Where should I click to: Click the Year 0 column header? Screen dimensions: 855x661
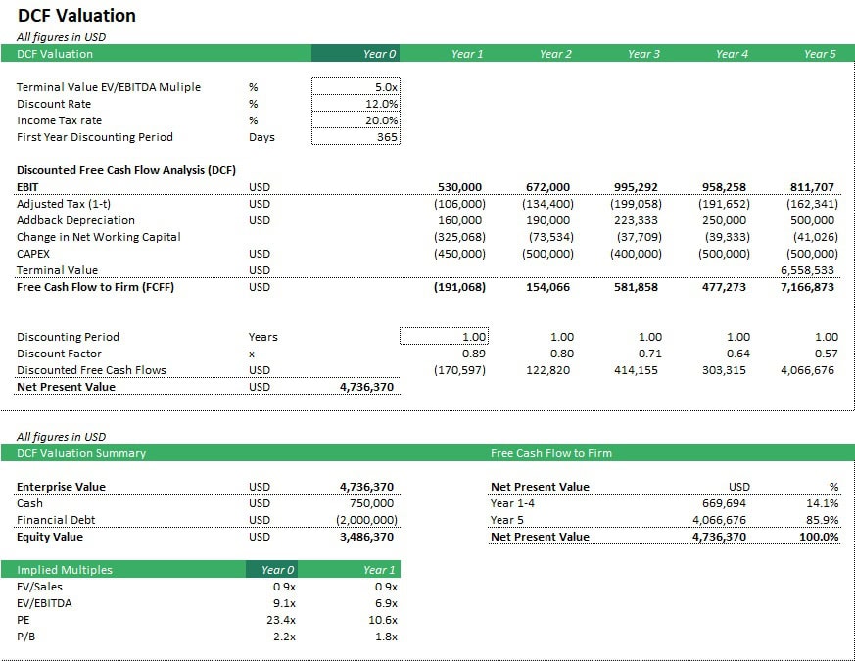356,54
